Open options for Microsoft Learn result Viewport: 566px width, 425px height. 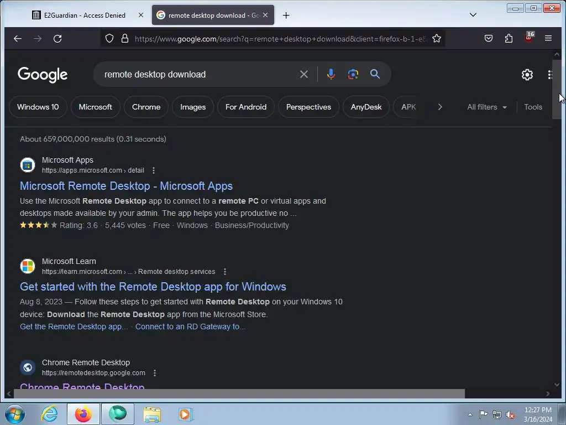(225, 271)
